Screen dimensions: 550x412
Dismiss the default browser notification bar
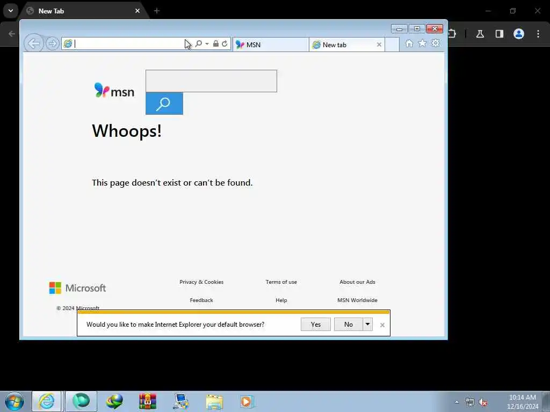click(382, 325)
